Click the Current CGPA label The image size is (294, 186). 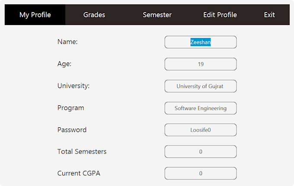pyautogui.click(x=82, y=173)
